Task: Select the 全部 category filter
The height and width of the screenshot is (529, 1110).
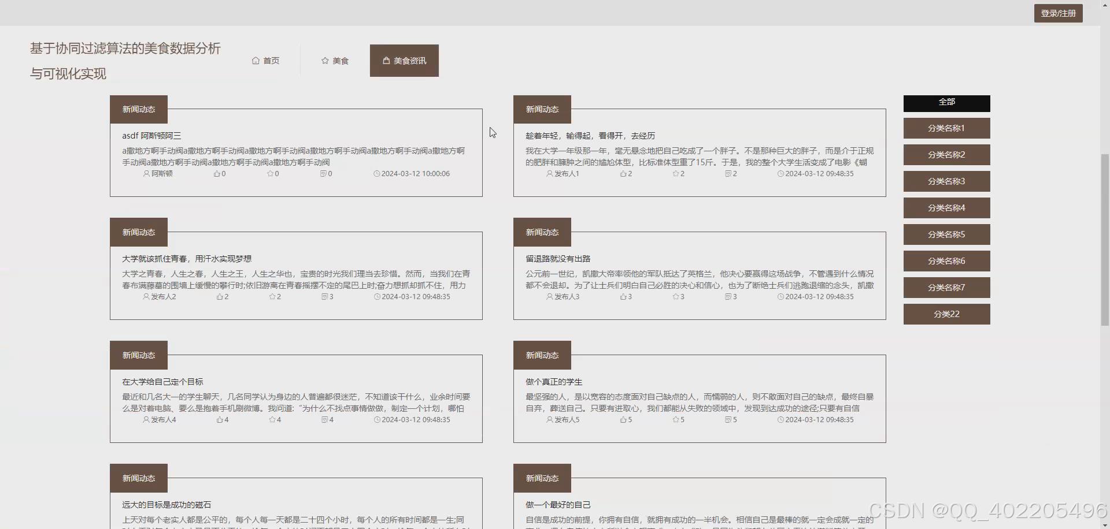Action: [x=946, y=103]
